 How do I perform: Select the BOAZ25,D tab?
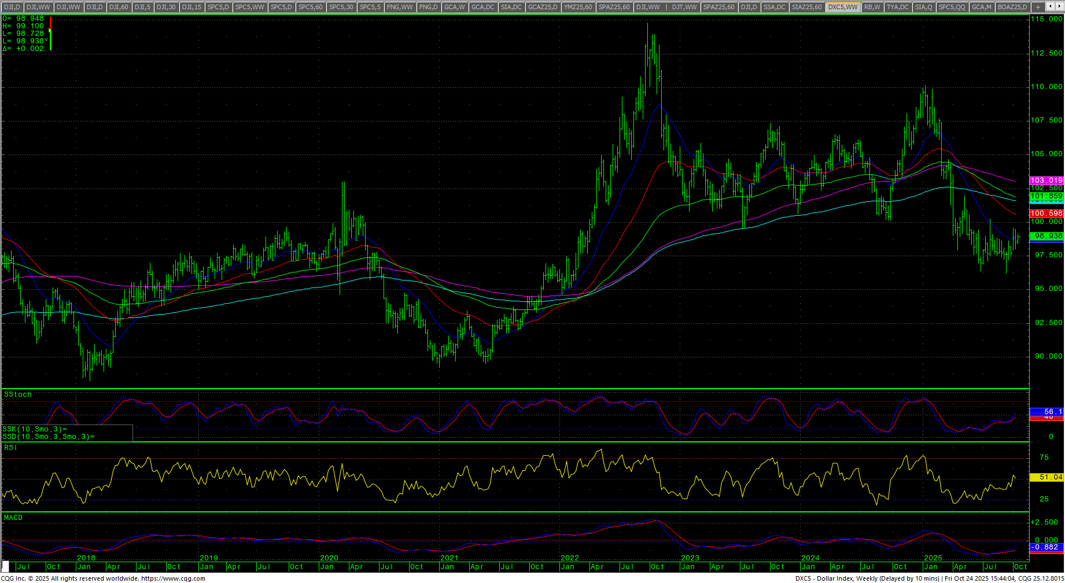1012,7
